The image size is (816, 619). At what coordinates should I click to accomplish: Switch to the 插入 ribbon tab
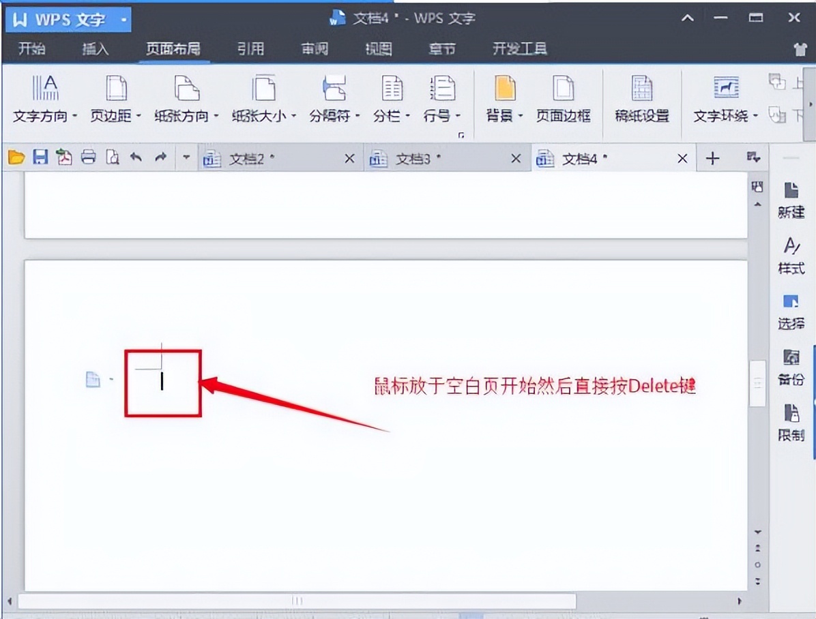pos(94,48)
